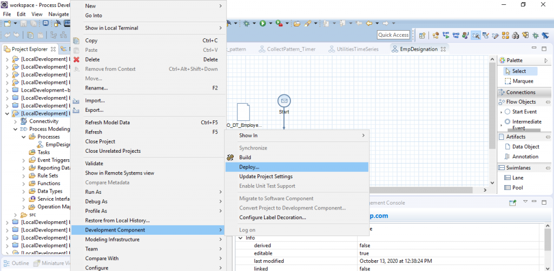
Task: Switch to the UtilitiesTimeSeries editor tab
Action: point(353,49)
